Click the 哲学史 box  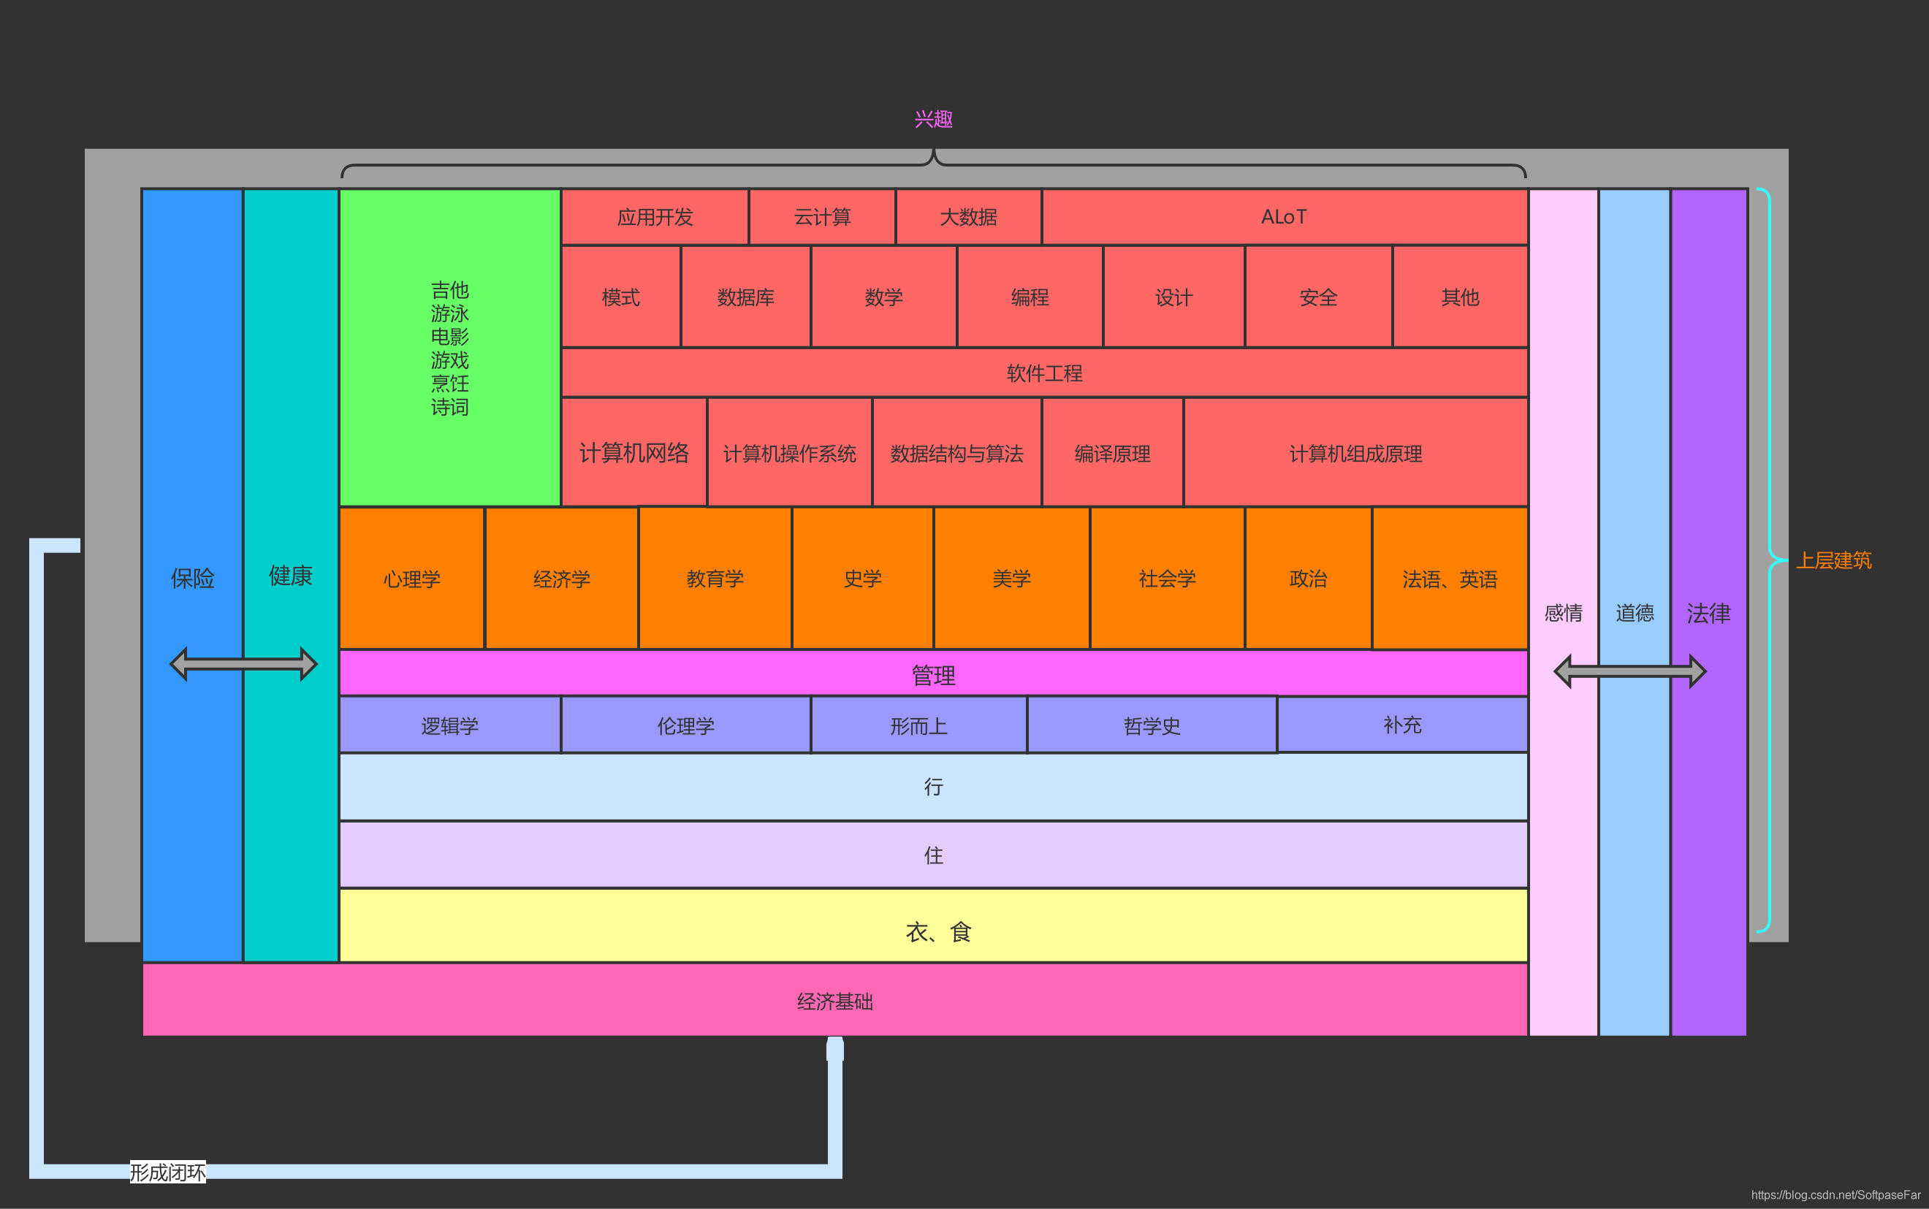tap(1152, 725)
